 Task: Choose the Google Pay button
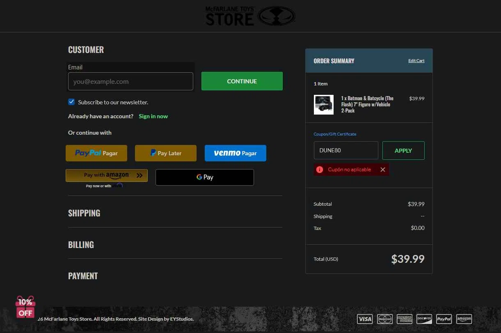pyautogui.click(x=205, y=177)
